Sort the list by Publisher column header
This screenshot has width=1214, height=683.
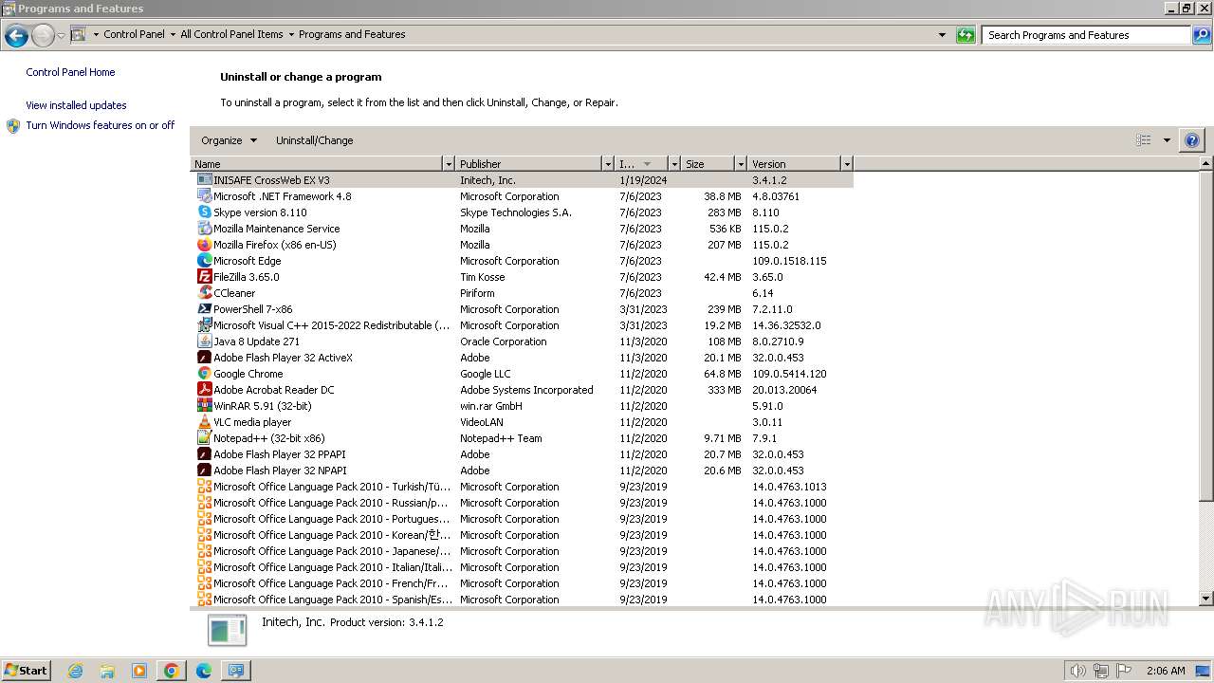click(528, 164)
